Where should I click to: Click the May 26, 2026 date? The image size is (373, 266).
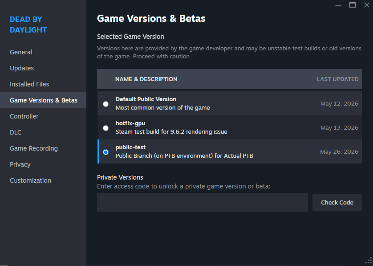point(339,151)
